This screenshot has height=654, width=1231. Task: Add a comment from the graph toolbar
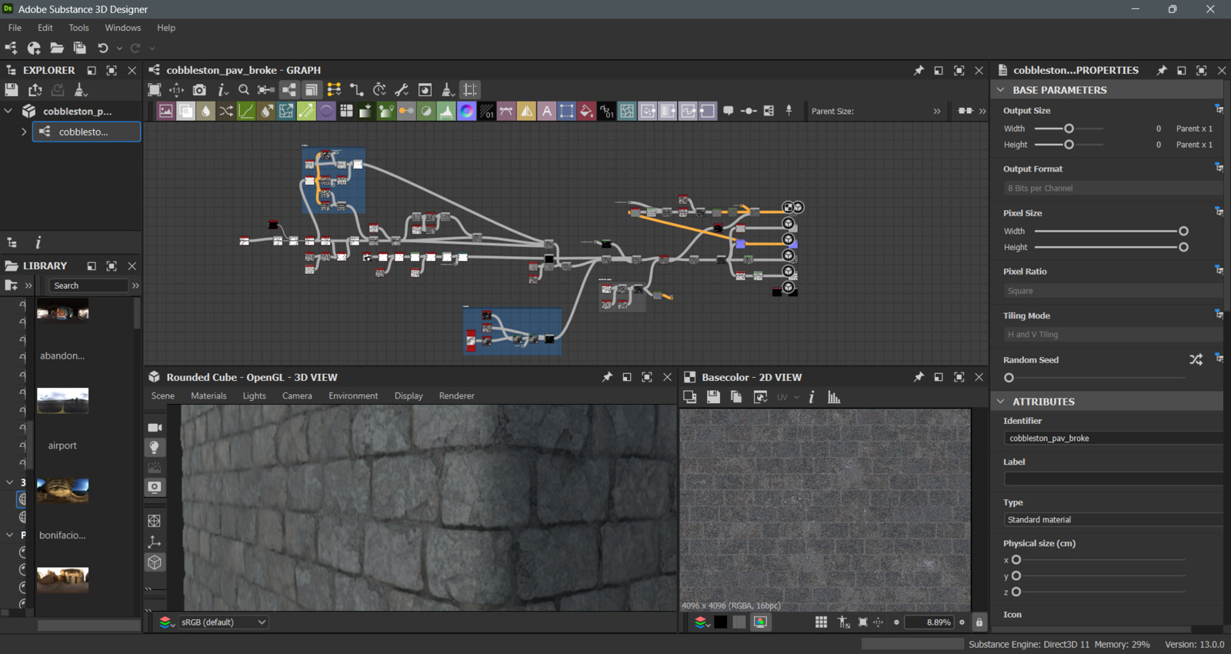728,111
